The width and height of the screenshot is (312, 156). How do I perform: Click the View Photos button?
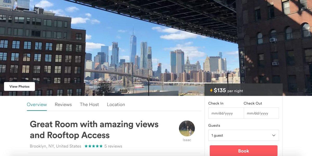pos(19,86)
